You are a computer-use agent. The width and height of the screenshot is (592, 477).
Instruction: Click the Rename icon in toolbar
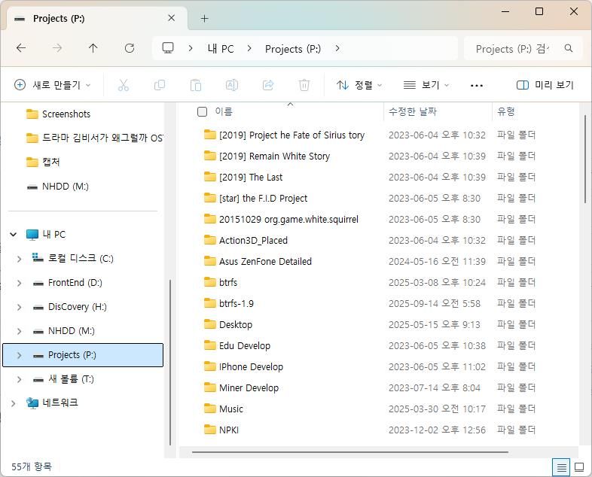[232, 85]
